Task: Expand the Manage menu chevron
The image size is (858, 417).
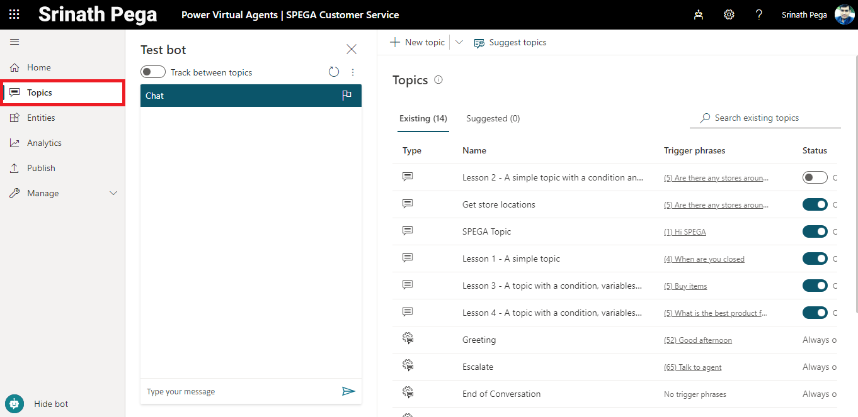Action: [x=113, y=193]
